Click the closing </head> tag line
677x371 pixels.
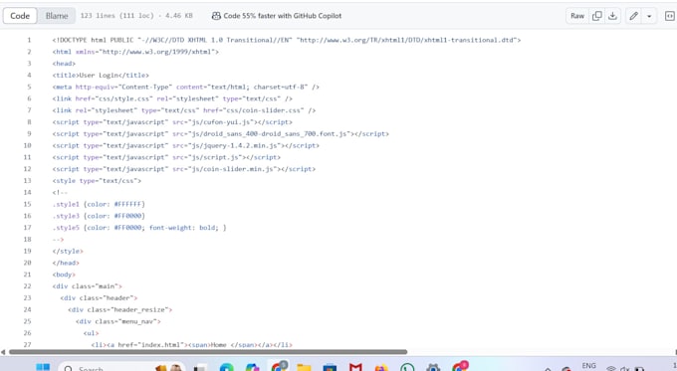(x=66, y=263)
